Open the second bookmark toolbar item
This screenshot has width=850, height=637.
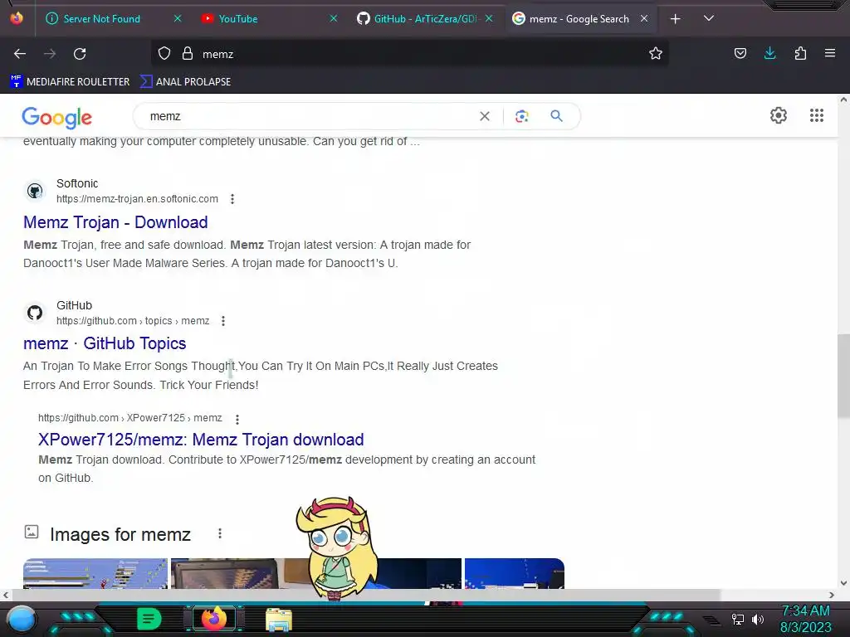tap(185, 82)
